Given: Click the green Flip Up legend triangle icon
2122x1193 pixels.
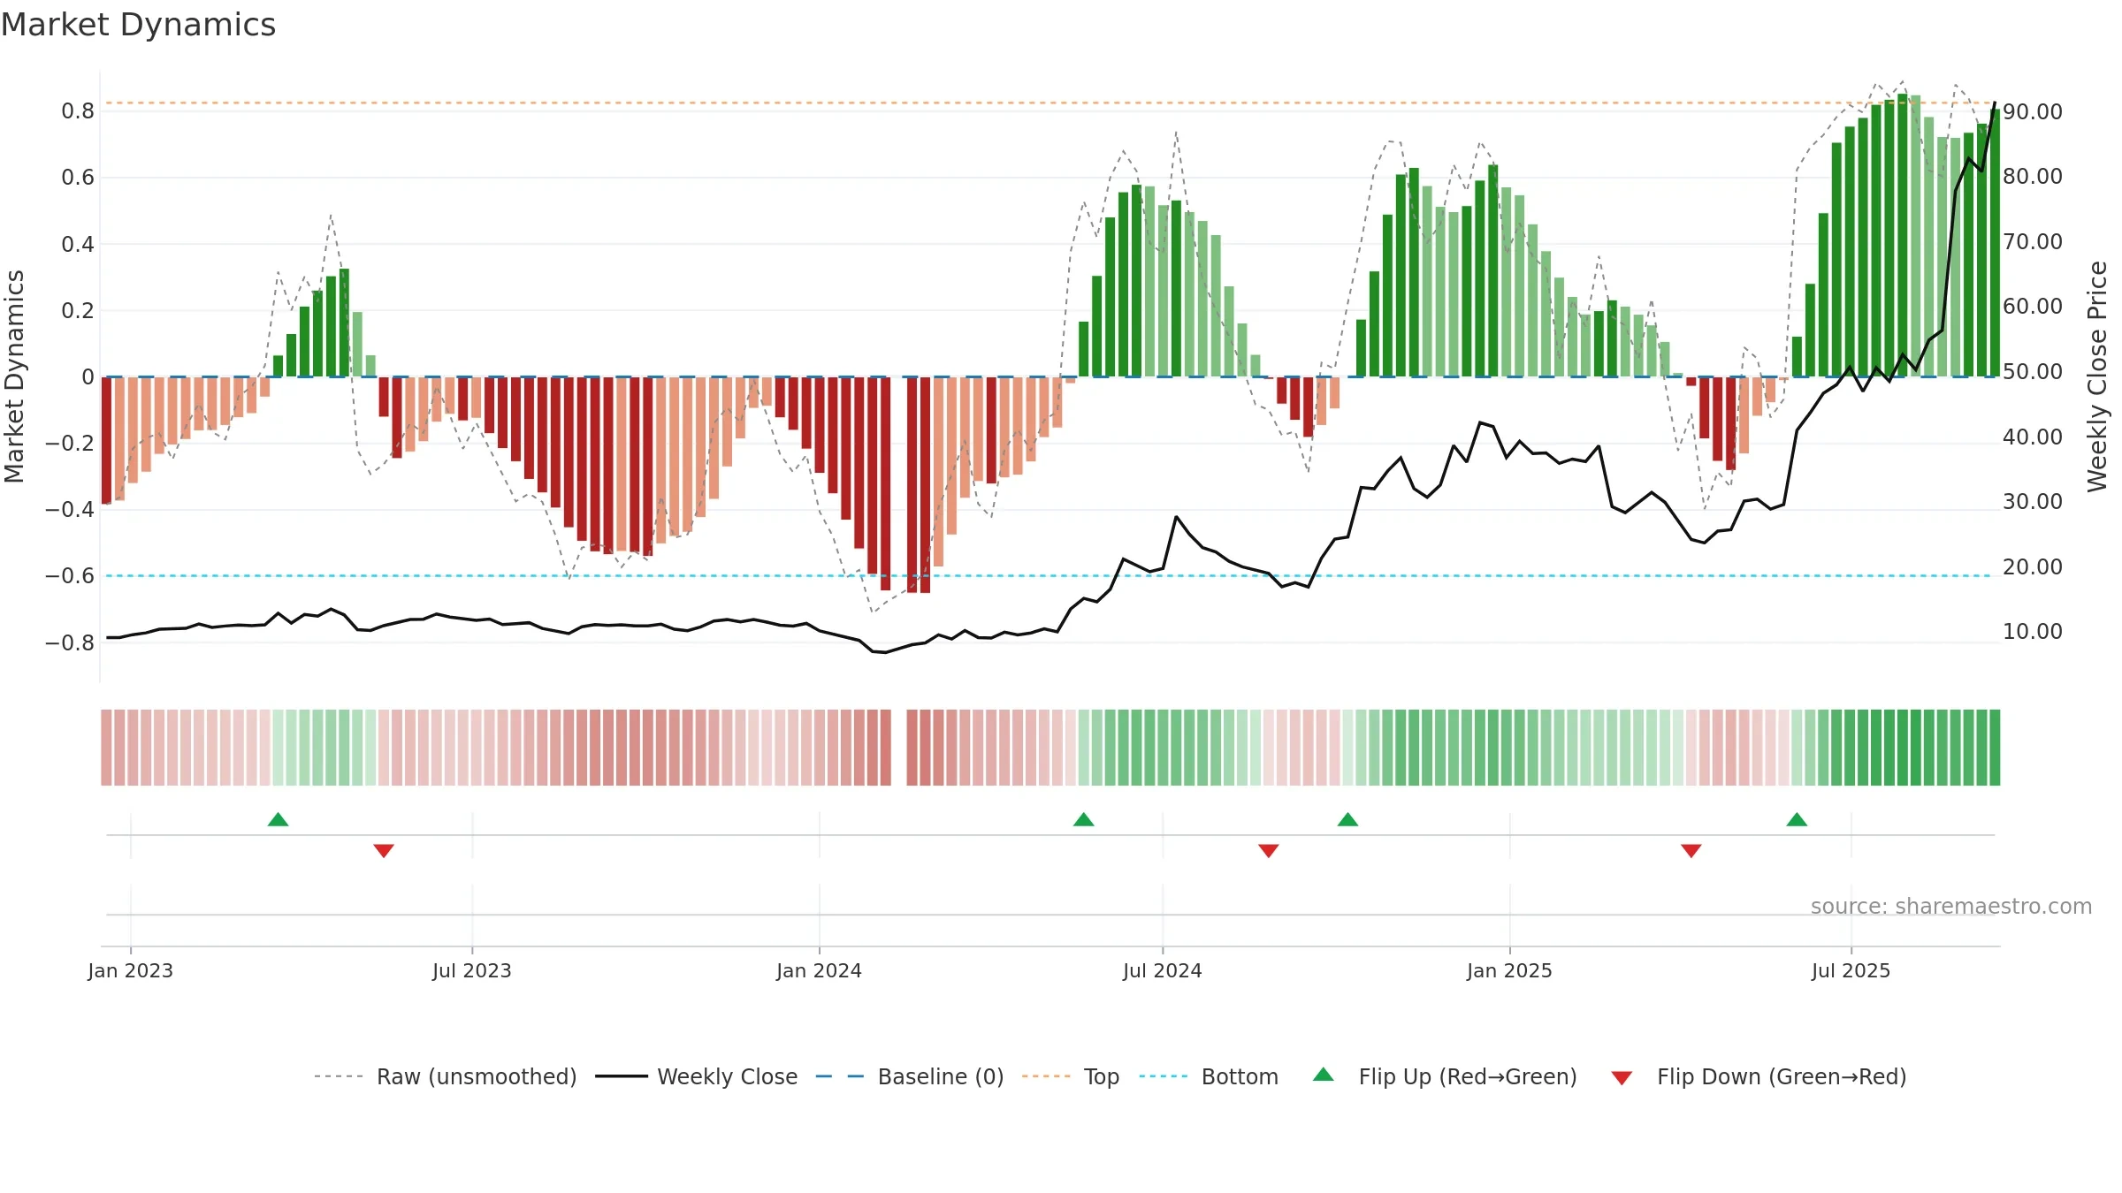Looking at the screenshot, I should tap(1324, 1075).
